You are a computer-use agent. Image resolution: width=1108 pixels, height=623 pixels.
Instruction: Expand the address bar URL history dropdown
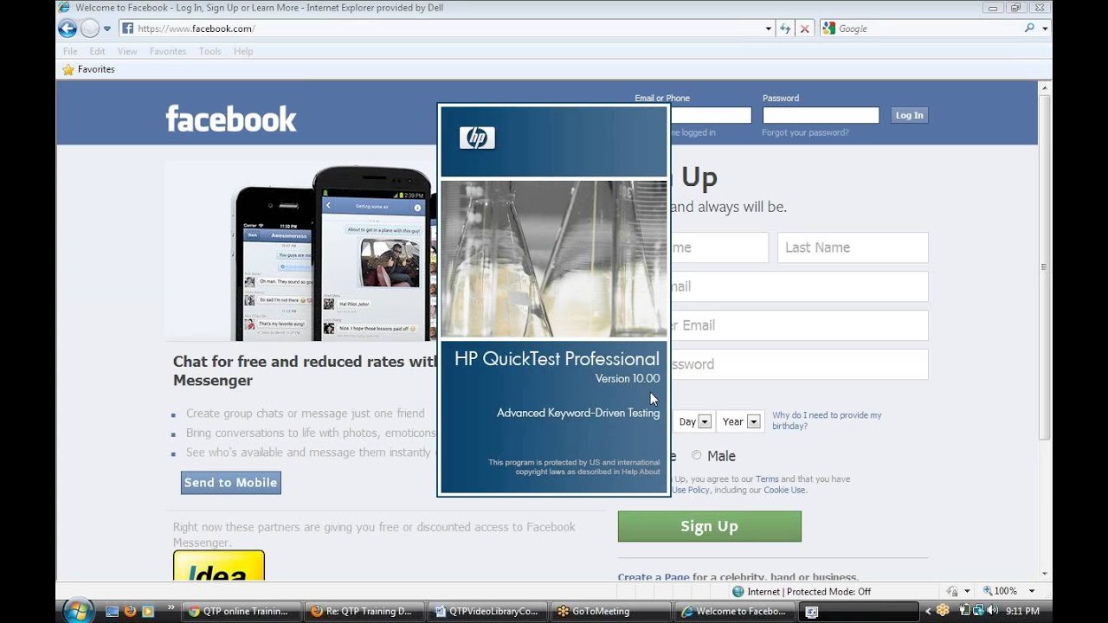tap(769, 29)
